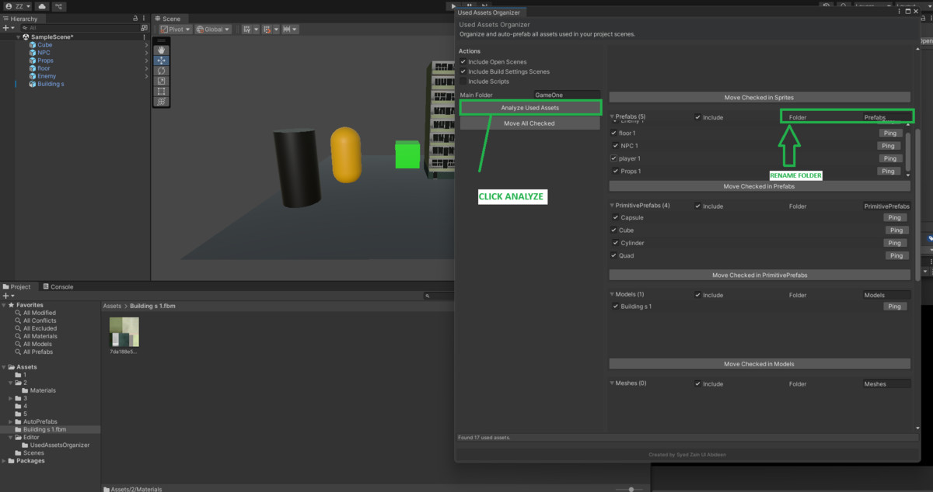
Task: Open the Pivot dropdown in Scene toolbar
Action: point(176,29)
